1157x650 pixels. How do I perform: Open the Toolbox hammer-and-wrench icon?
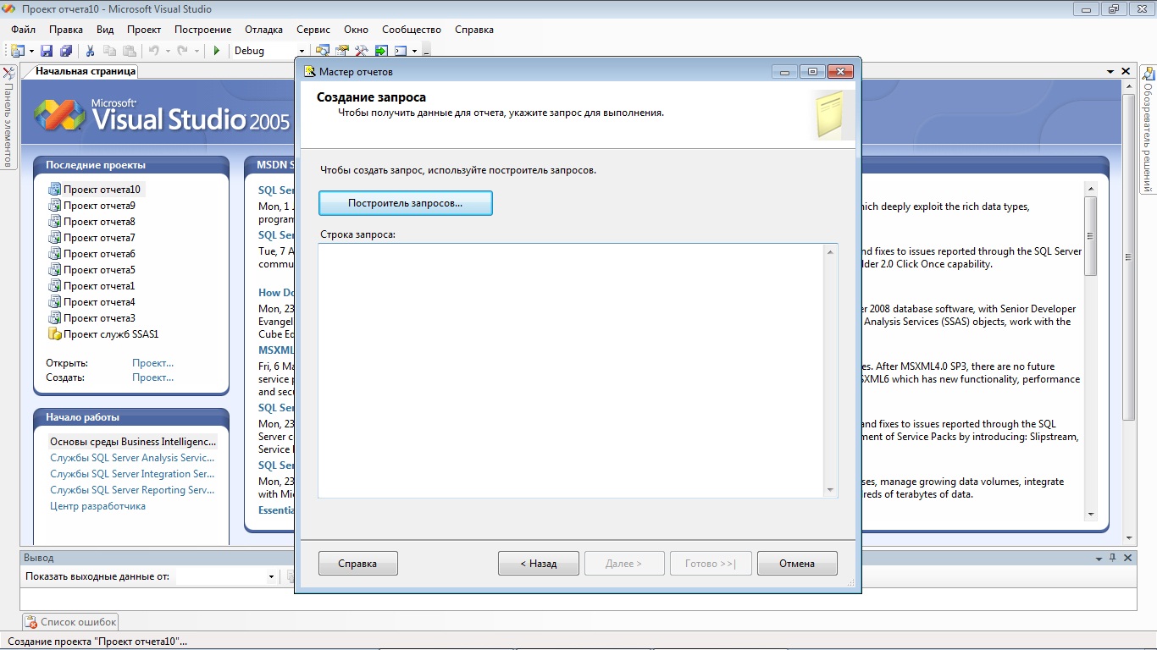coord(362,51)
